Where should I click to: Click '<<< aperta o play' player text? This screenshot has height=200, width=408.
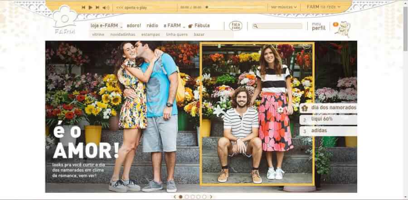131,8
